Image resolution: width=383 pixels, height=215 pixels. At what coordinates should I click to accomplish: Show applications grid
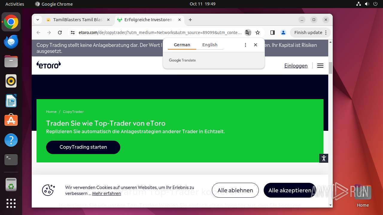pos(11,203)
